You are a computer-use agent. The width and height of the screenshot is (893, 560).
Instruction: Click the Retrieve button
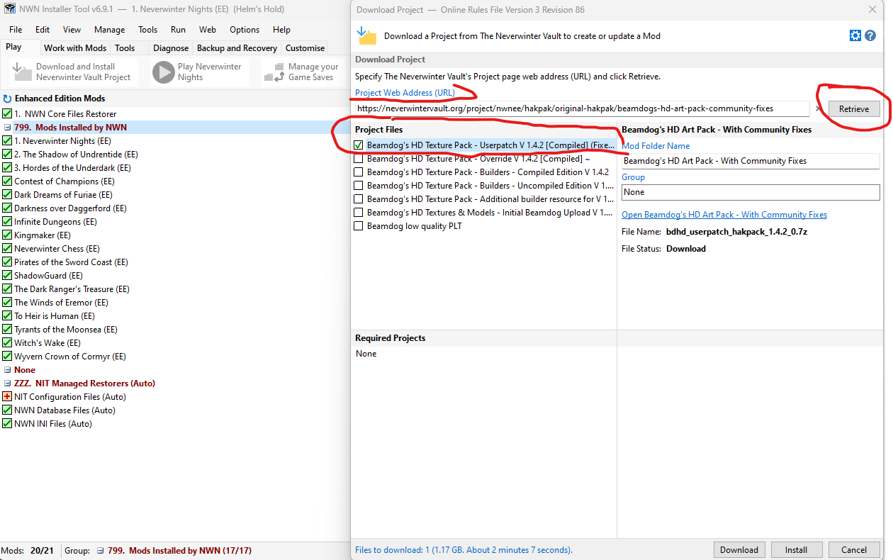click(854, 109)
